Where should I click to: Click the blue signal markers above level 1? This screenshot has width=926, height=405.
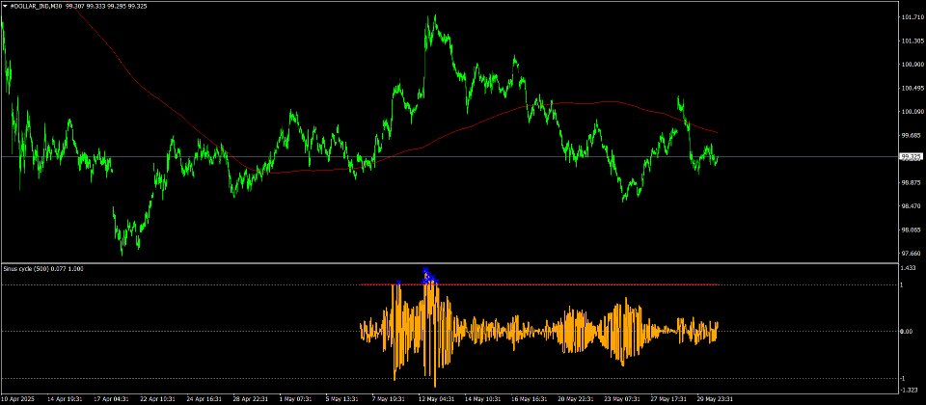pos(429,276)
